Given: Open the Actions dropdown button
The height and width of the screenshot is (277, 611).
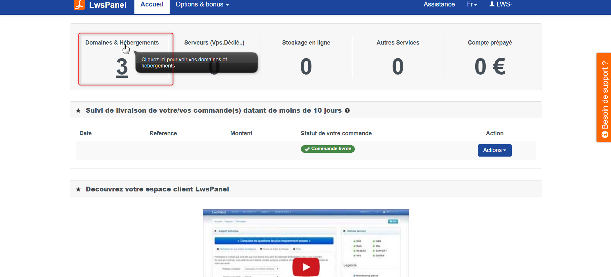Looking at the screenshot, I should [495, 150].
